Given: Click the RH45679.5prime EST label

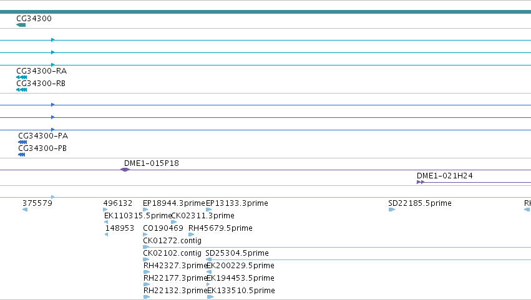Looking at the screenshot, I should pyautogui.click(x=220, y=228).
